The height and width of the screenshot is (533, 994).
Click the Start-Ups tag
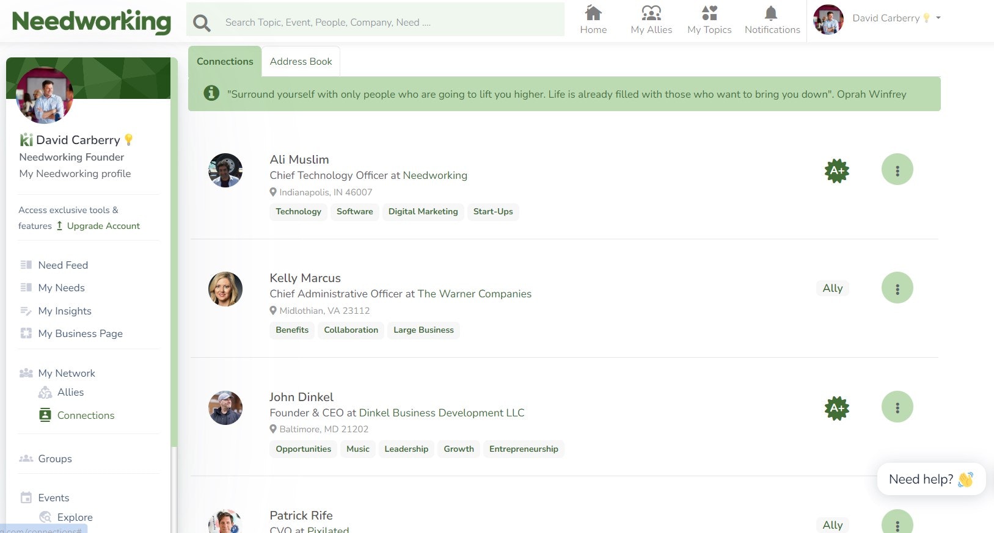(493, 212)
